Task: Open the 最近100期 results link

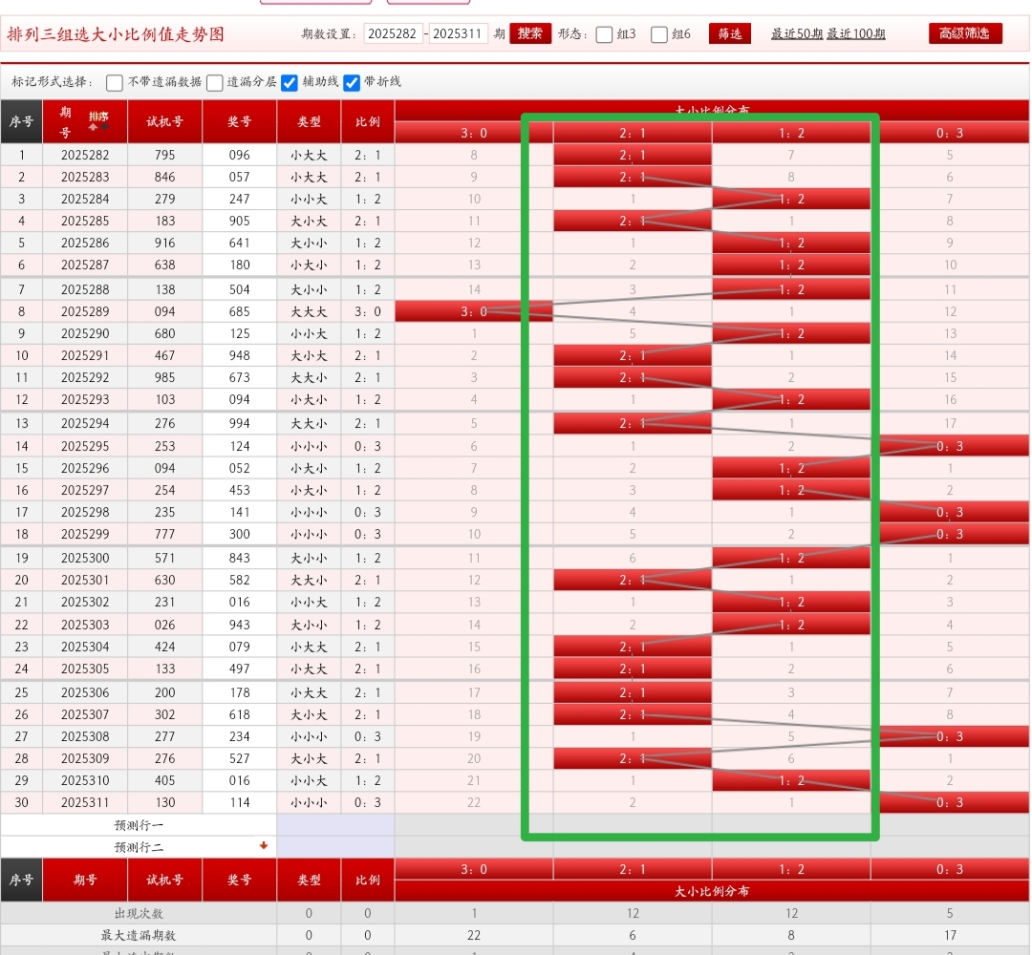Action: coord(856,34)
